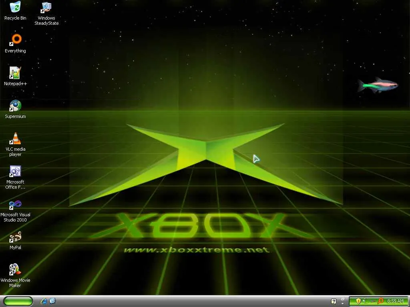Select the MyPal browser shortcut
410x307 pixels.
[15, 240]
